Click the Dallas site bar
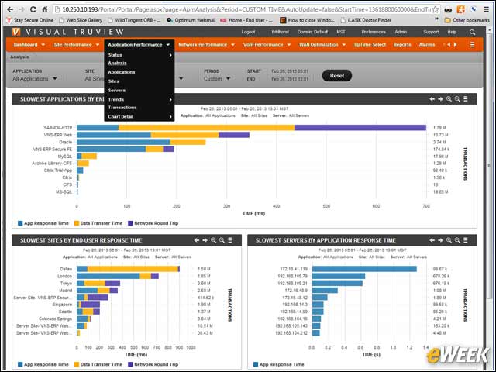496x372 pixels. pos(128,269)
